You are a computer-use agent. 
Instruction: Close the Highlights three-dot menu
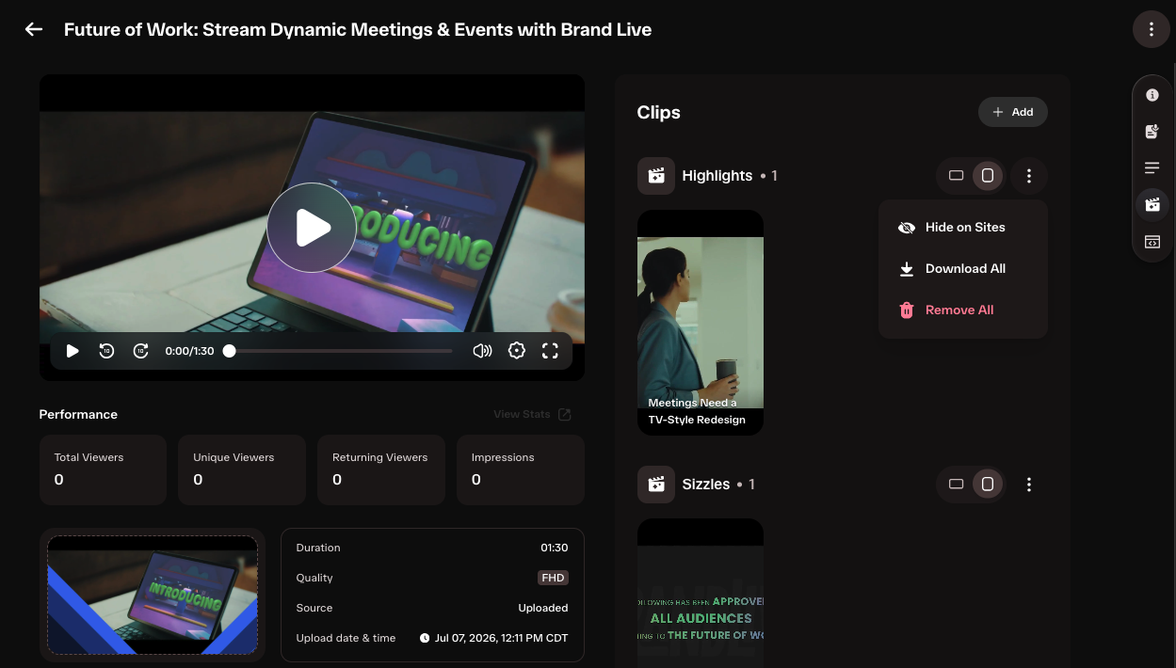click(1029, 176)
